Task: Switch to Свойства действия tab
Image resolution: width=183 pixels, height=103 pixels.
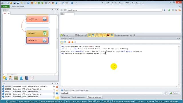Action: coord(95,97)
